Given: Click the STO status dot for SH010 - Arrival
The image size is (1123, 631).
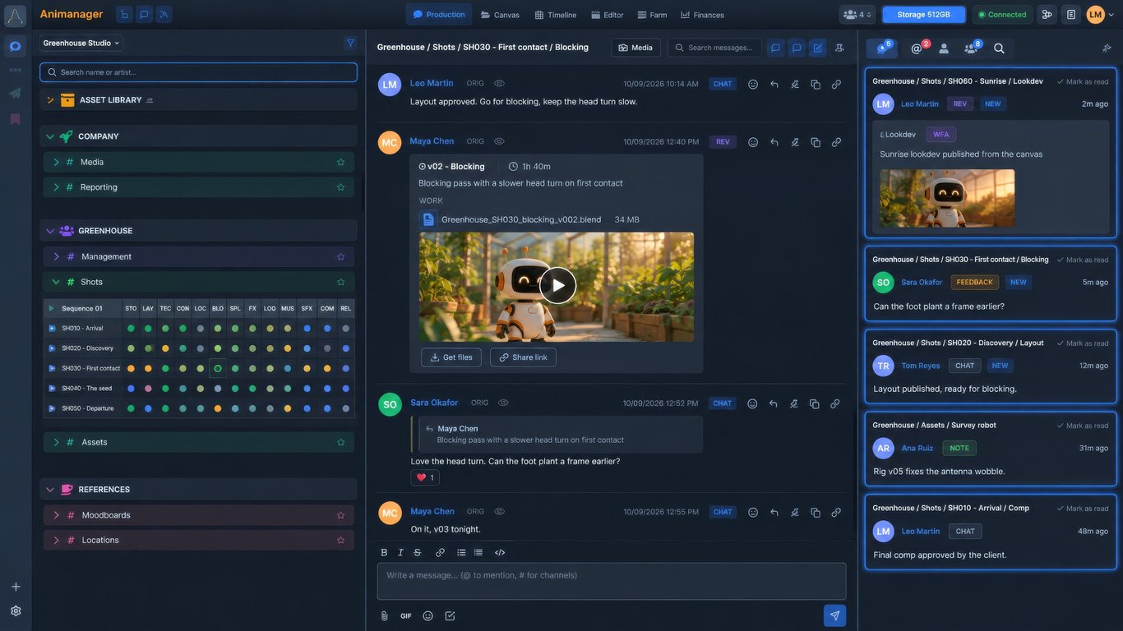Looking at the screenshot, I should coord(131,328).
